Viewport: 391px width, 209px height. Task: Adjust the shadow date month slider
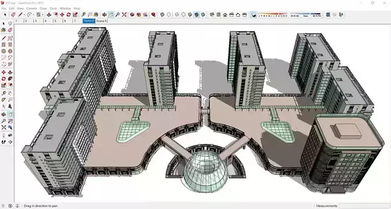[273, 15]
